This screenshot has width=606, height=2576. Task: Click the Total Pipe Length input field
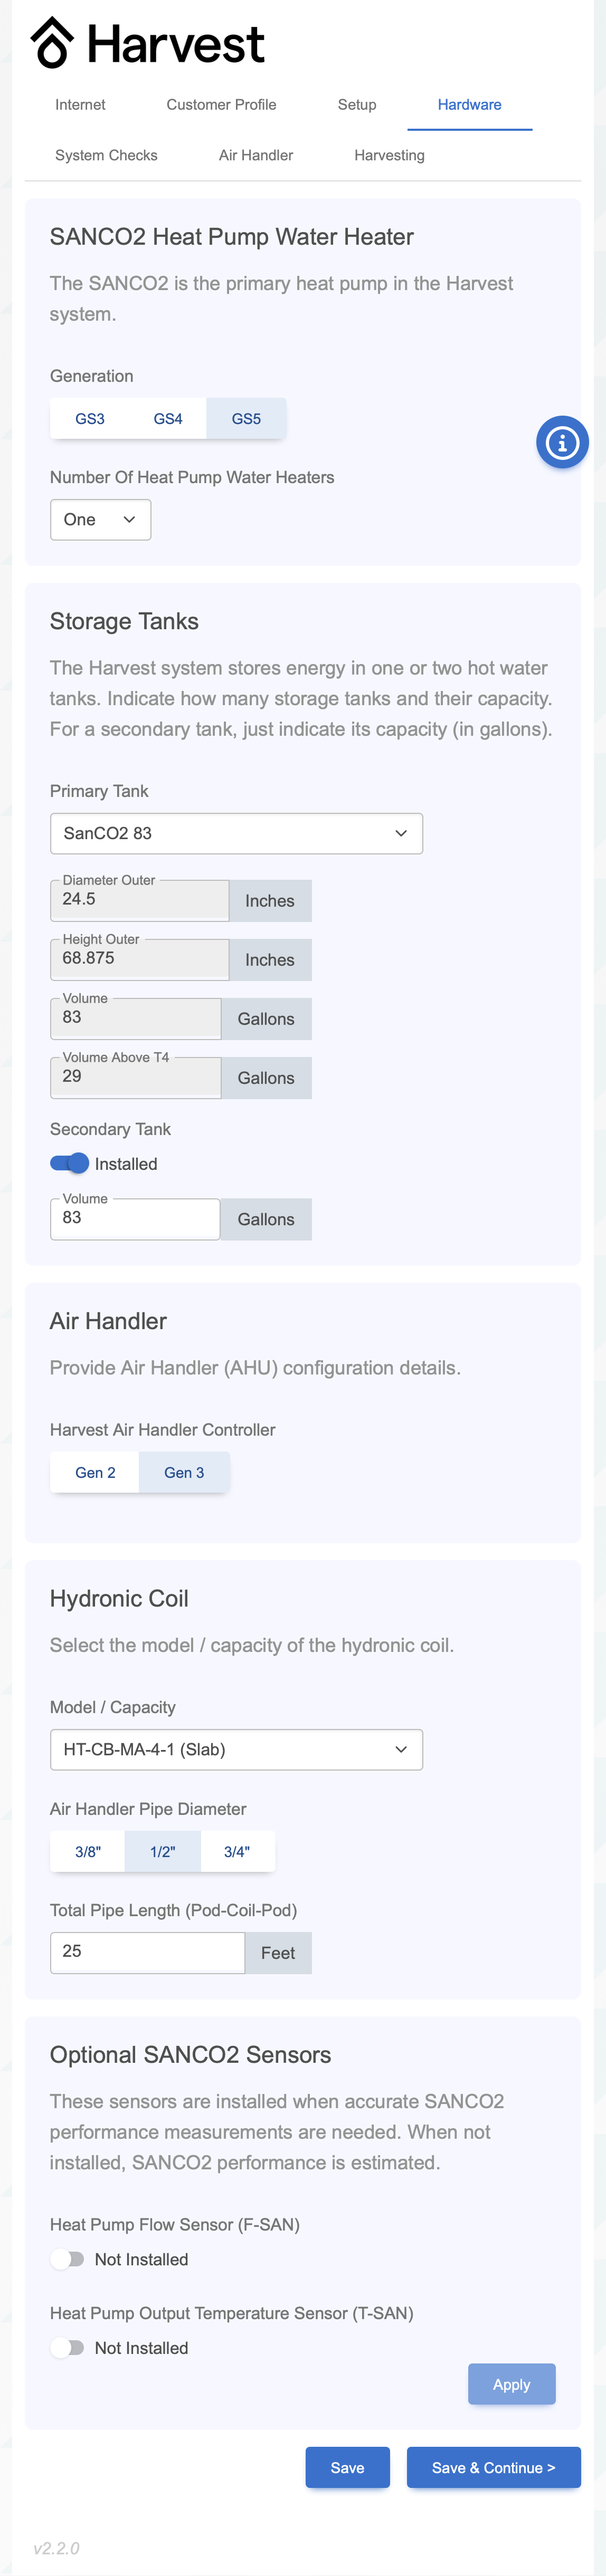point(147,1952)
